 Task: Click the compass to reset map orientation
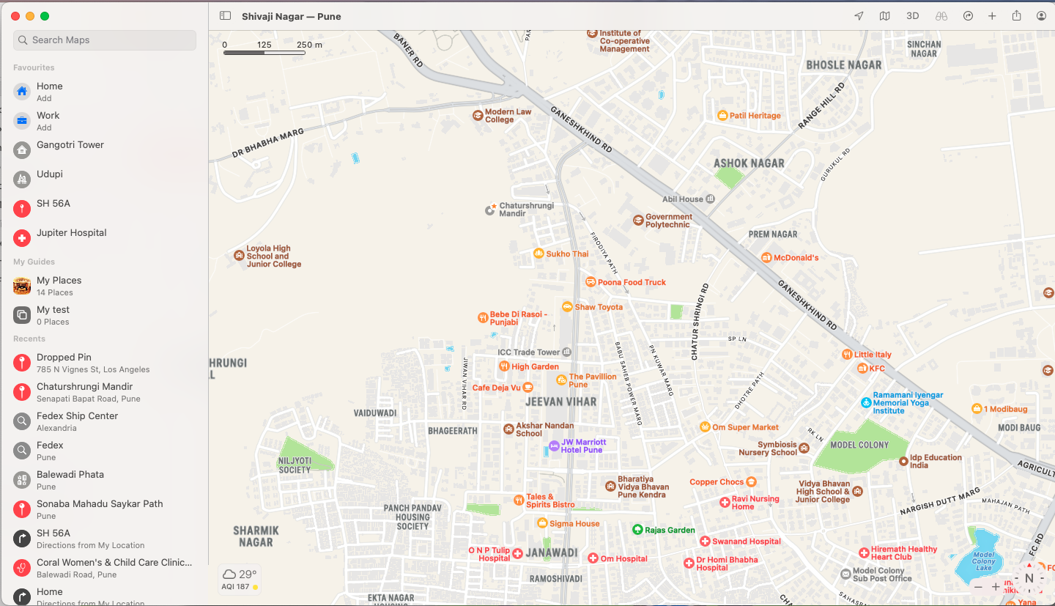(x=1029, y=579)
